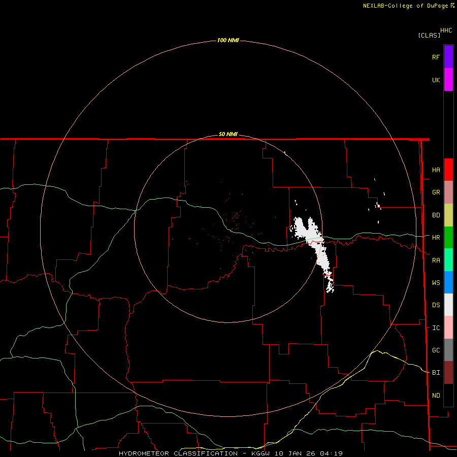Click the "BI" legend label
457x457 pixels.
point(436,373)
